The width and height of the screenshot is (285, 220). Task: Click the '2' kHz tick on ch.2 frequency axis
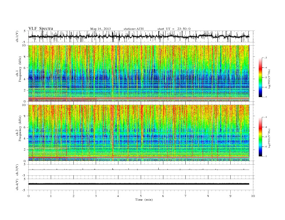(25, 150)
